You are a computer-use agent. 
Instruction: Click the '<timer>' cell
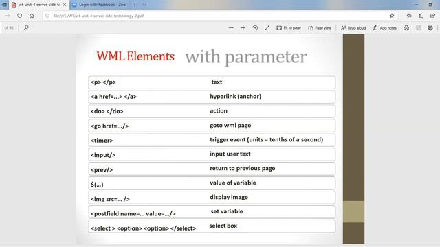[x=102, y=140]
